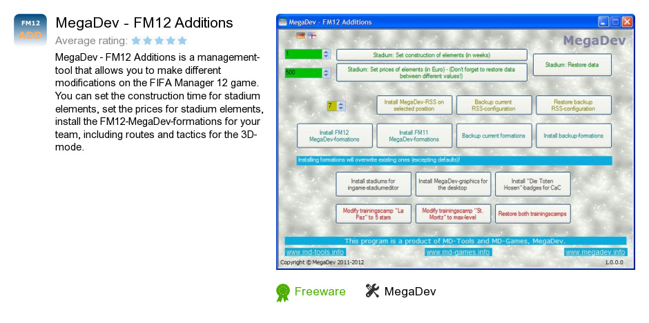Viewport: 649px width, 323px height.
Task: Click the version number 1.0.0.0
Action: tap(614, 262)
